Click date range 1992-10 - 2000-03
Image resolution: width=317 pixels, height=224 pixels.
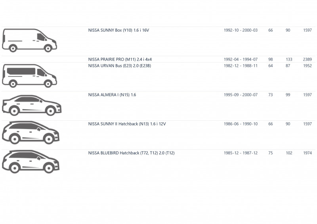(241, 30)
